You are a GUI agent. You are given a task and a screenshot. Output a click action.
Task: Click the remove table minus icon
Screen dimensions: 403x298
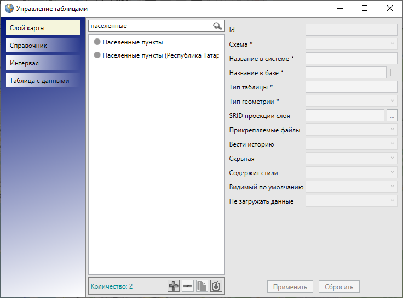pyautogui.click(x=188, y=286)
